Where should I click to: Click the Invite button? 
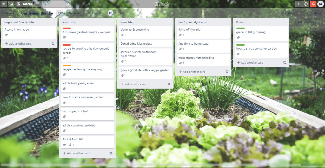[121, 13]
